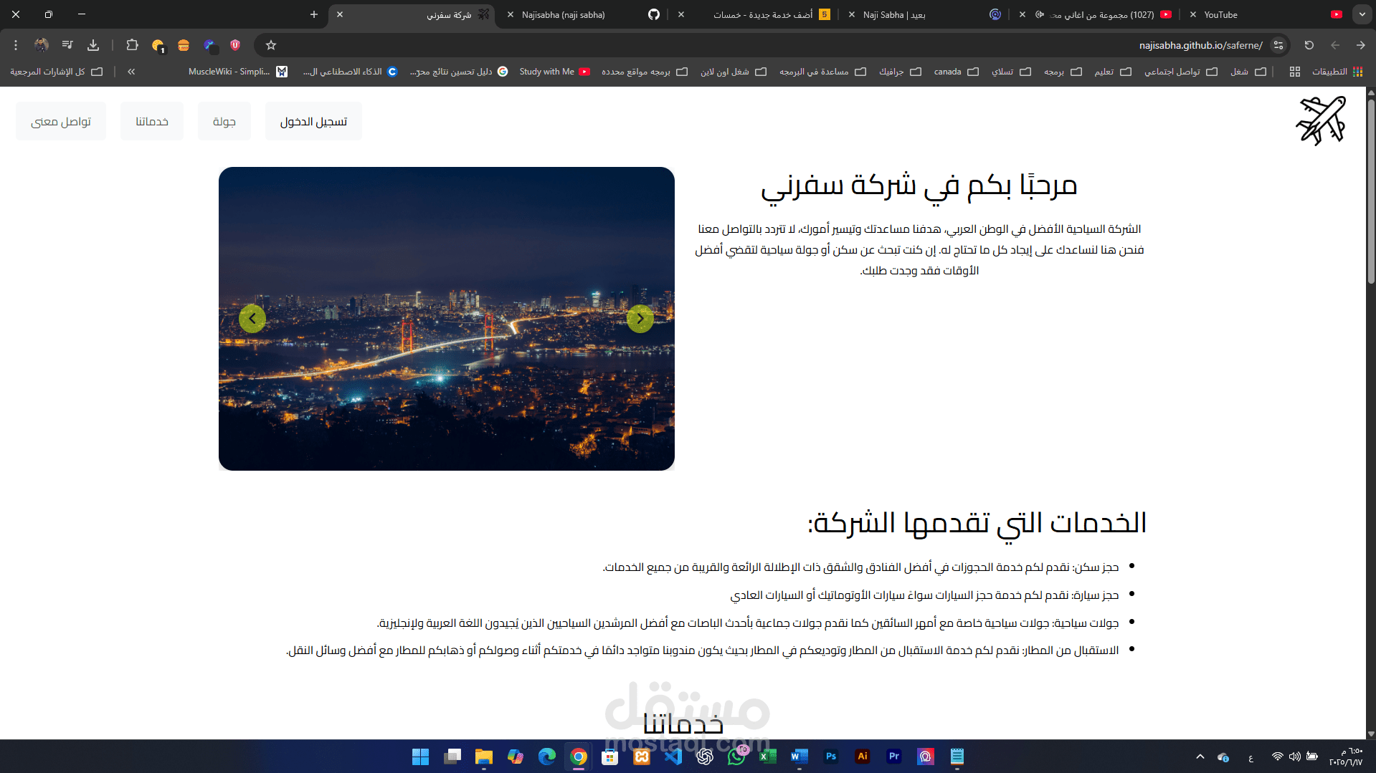Viewport: 1376px width, 773px height.
Task: Click the airplane logo of شركة سفرني
Action: pos(1321,120)
